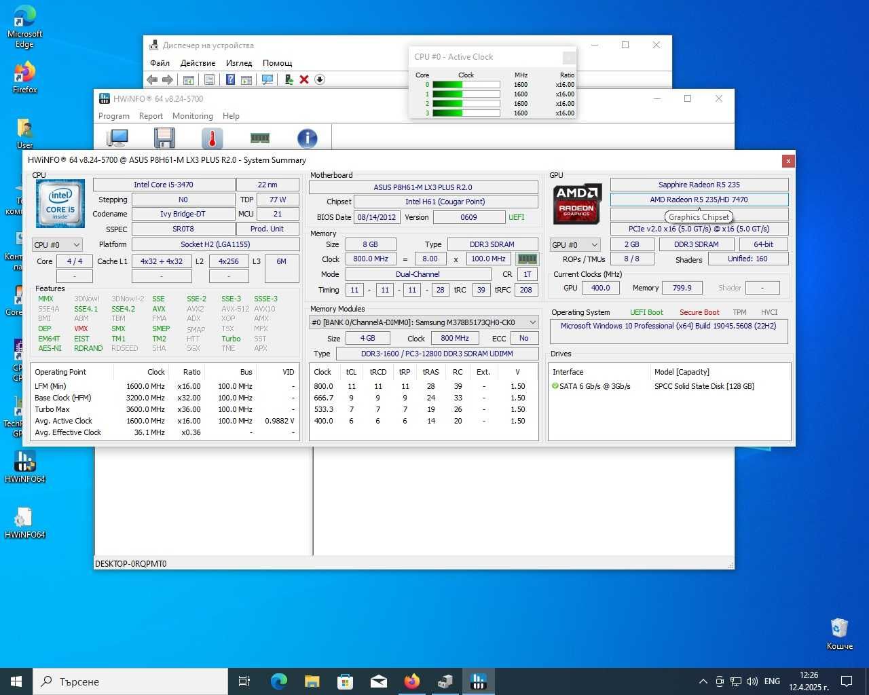This screenshot has height=695, width=869.
Task: Select lower HWiNFO64 file desktop icon
Action: (x=24, y=523)
